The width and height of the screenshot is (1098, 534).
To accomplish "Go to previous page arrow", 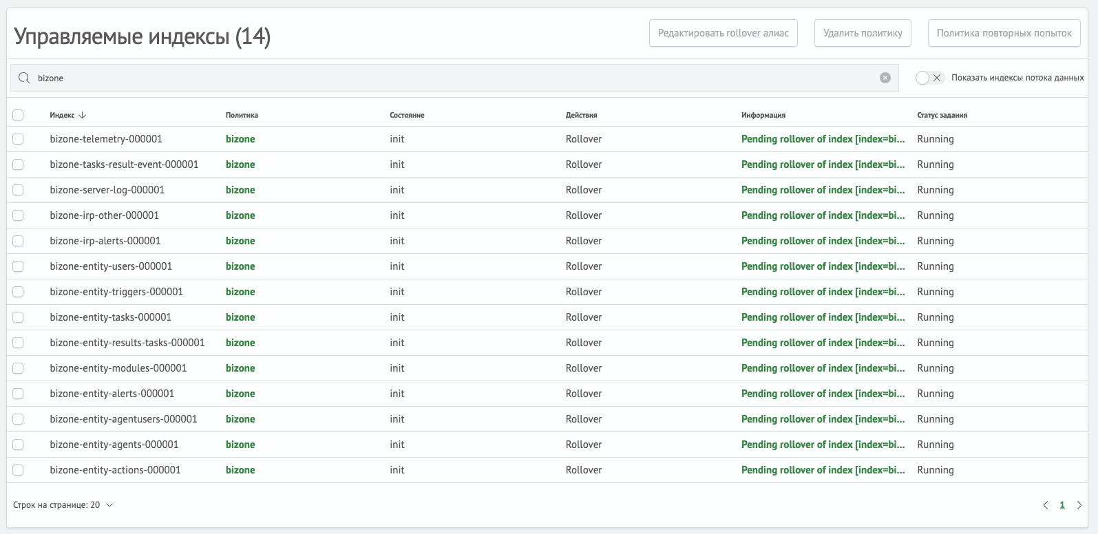I will [x=1046, y=505].
